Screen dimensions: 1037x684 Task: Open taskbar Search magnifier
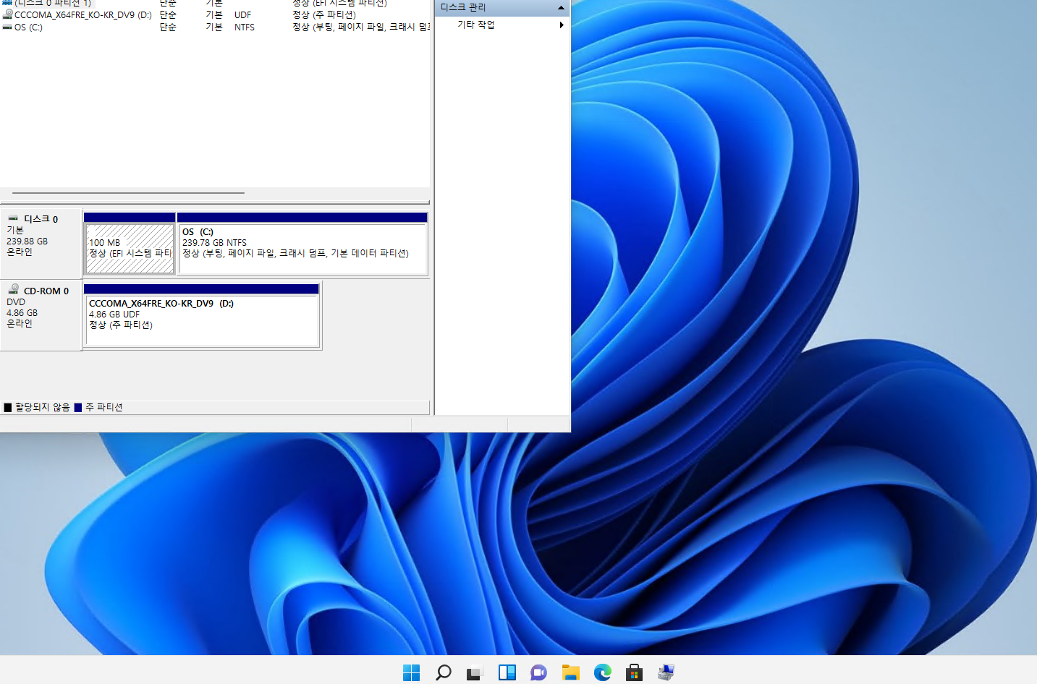click(x=444, y=672)
